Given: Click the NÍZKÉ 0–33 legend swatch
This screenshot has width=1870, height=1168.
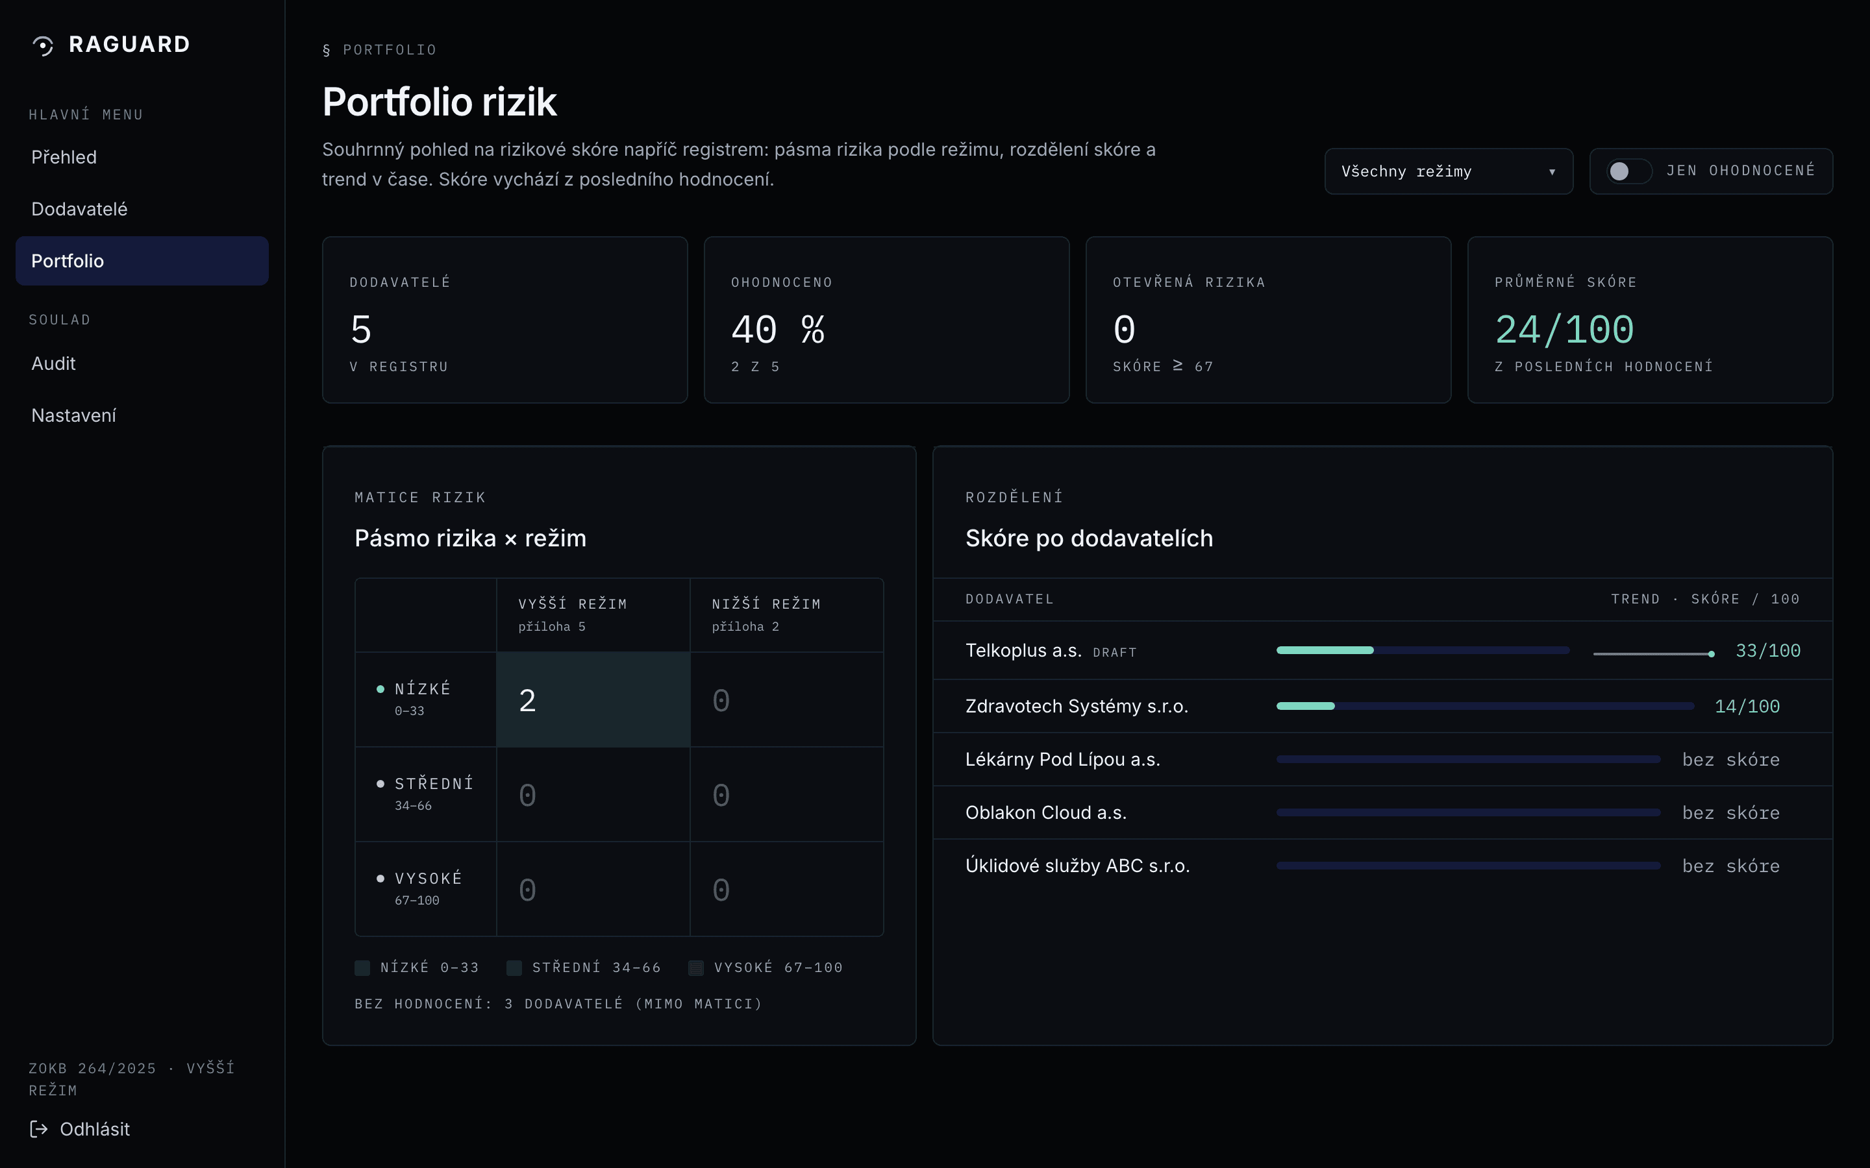Looking at the screenshot, I should pyautogui.click(x=362, y=968).
